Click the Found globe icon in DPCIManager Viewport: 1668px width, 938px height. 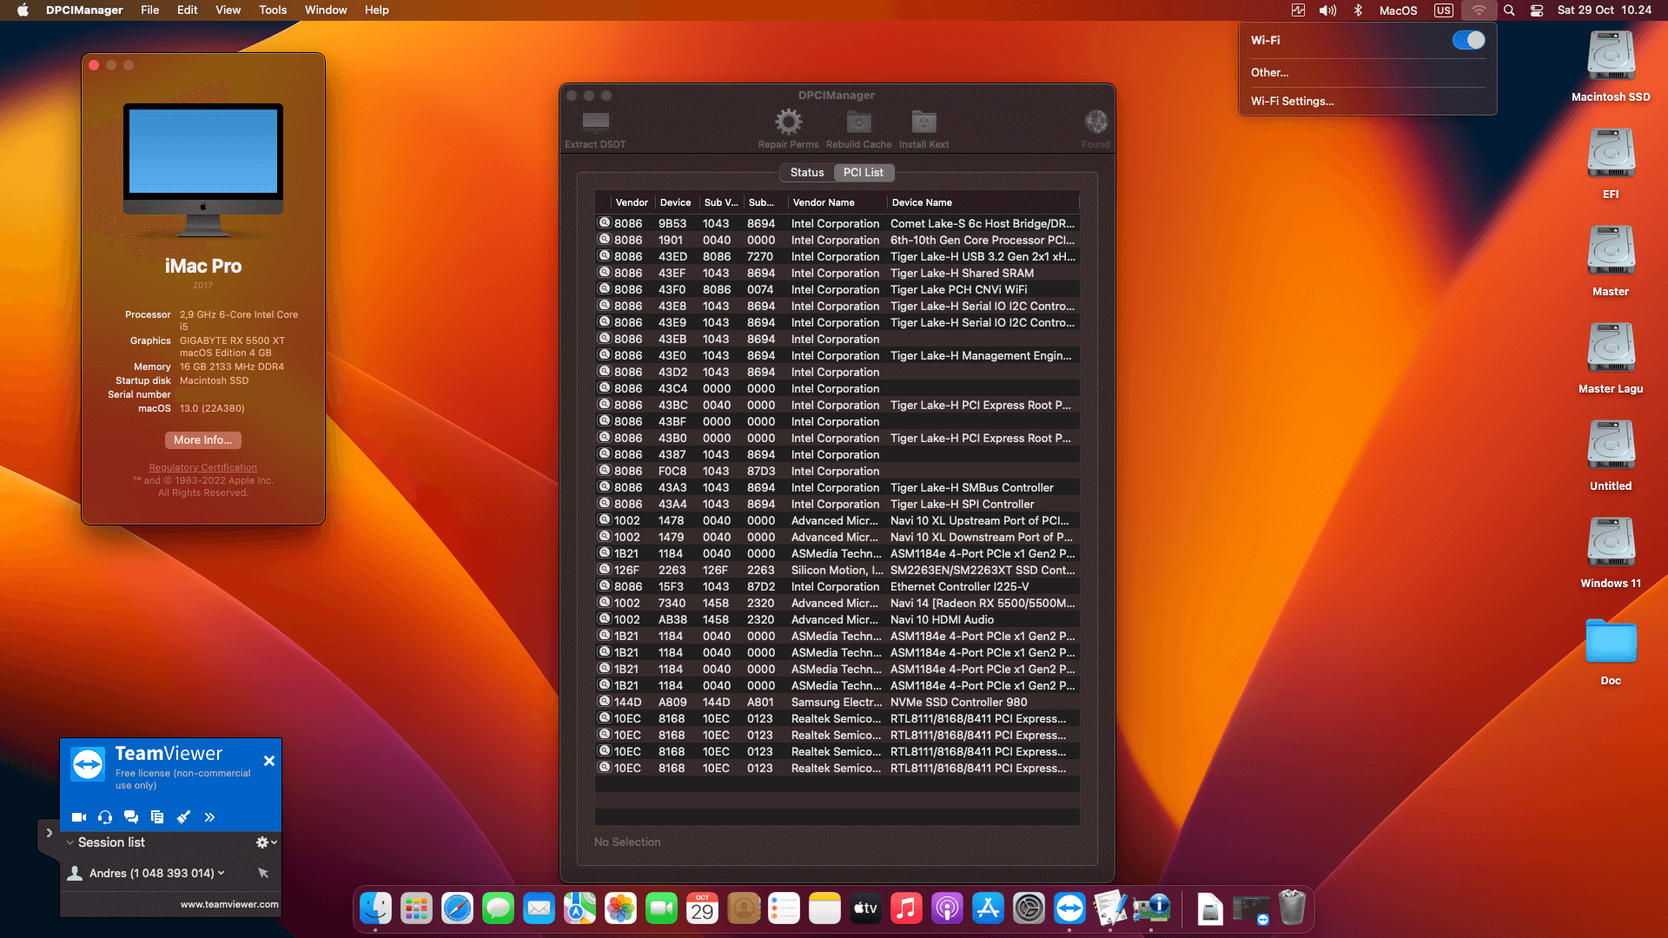[1095, 122]
